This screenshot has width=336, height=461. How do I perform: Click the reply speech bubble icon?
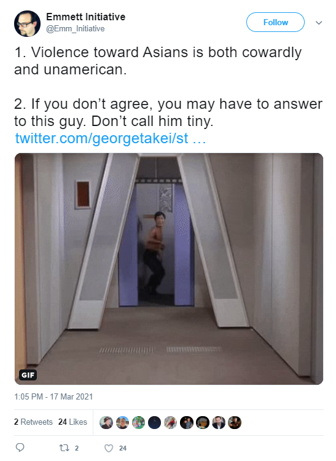[x=20, y=447]
